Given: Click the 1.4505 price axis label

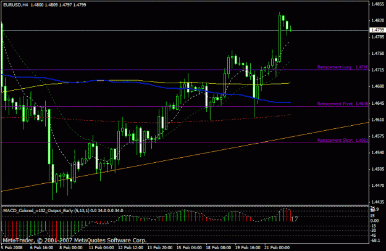Looking at the screenshot, I should click(377, 169).
